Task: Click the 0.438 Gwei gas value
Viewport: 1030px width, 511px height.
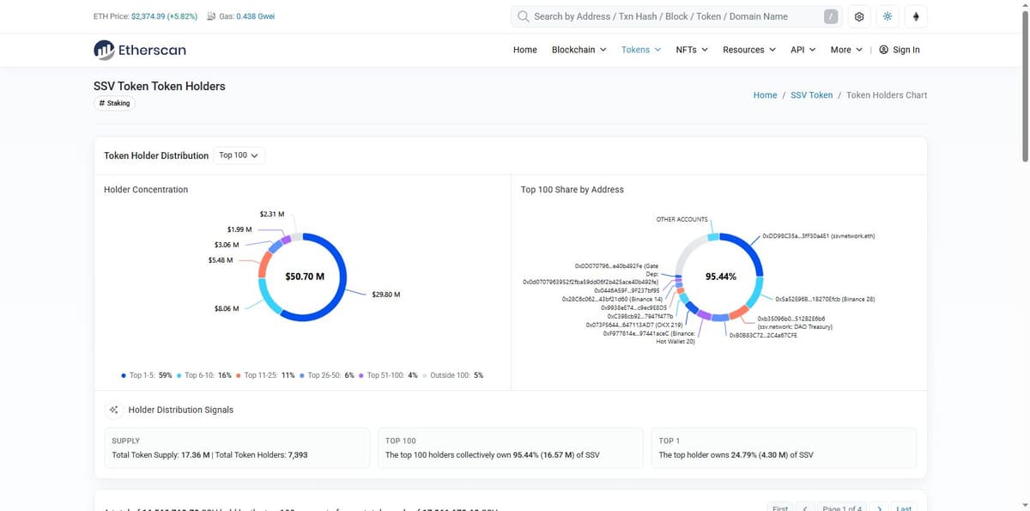Action: pos(255,16)
